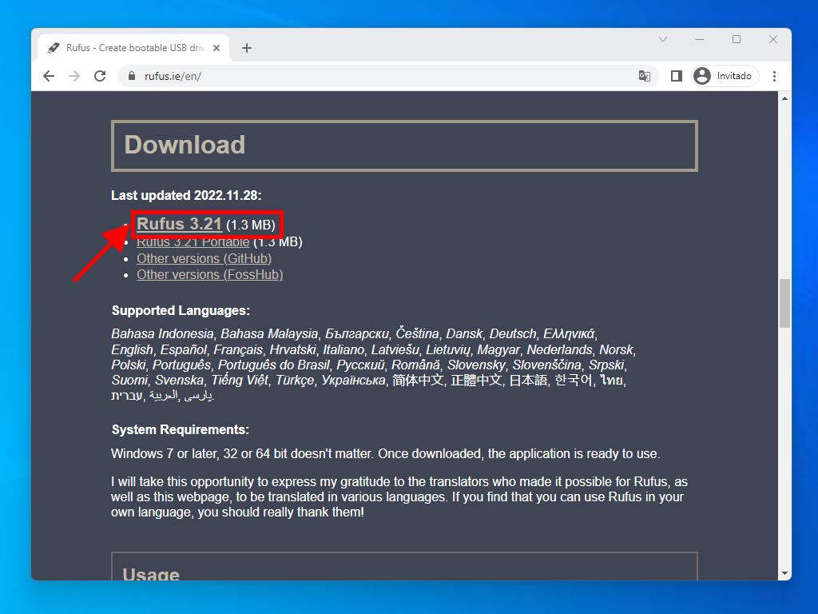
Task: Click the scrollbar up arrow
Action: coord(784,98)
